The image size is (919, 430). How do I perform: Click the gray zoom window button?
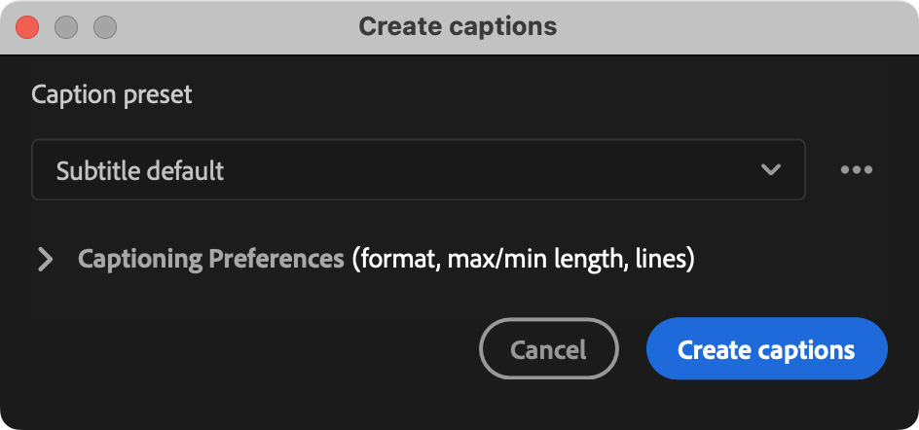click(104, 26)
